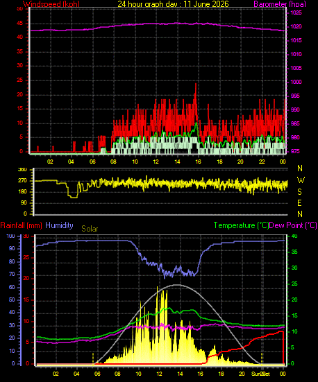Screen dimensions: 318x382
Task: Click the Sunset marker label
Action: [261, 374]
